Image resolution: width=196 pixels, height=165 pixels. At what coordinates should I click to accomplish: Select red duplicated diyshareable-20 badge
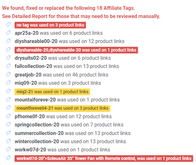76,50
